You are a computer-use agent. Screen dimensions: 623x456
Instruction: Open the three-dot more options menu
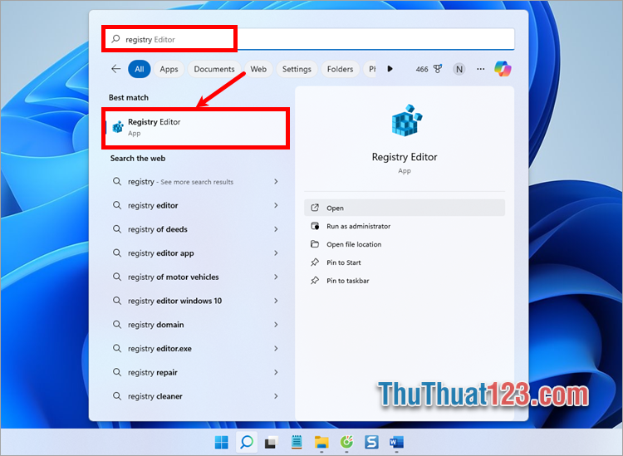(x=481, y=69)
